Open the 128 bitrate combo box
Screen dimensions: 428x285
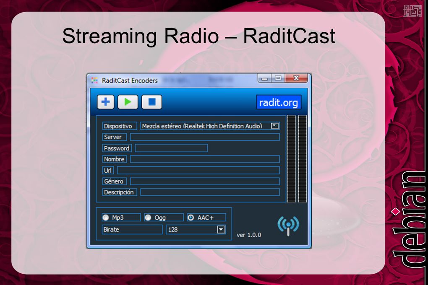click(x=196, y=229)
